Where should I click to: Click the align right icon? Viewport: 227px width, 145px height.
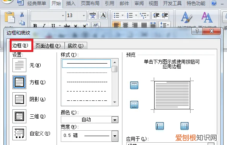point(135,25)
